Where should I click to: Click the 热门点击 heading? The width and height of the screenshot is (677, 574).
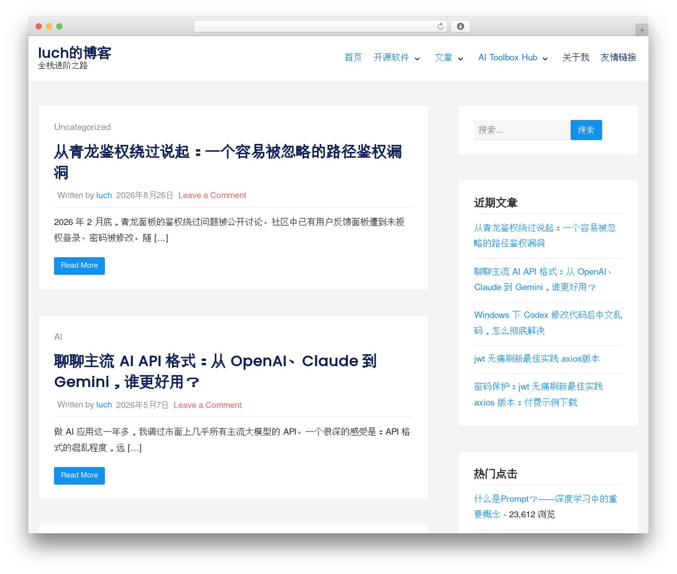[x=496, y=474]
